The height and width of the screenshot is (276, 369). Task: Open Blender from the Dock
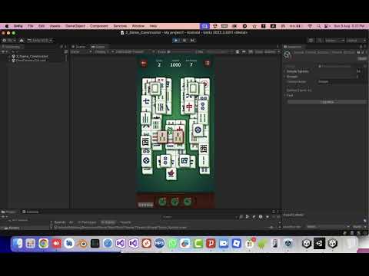coord(82,244)
